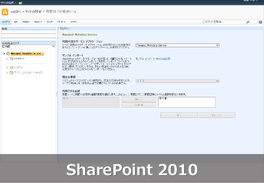This screenshot has height=183, width=264.
Task: Open the 日本語 taxonomy language dropdown
Action: [29, 46]
